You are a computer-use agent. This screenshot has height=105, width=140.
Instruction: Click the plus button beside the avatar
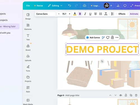point(111,6)
